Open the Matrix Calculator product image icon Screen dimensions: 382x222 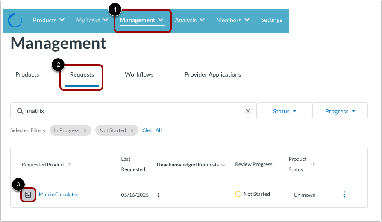coord(28,195)
